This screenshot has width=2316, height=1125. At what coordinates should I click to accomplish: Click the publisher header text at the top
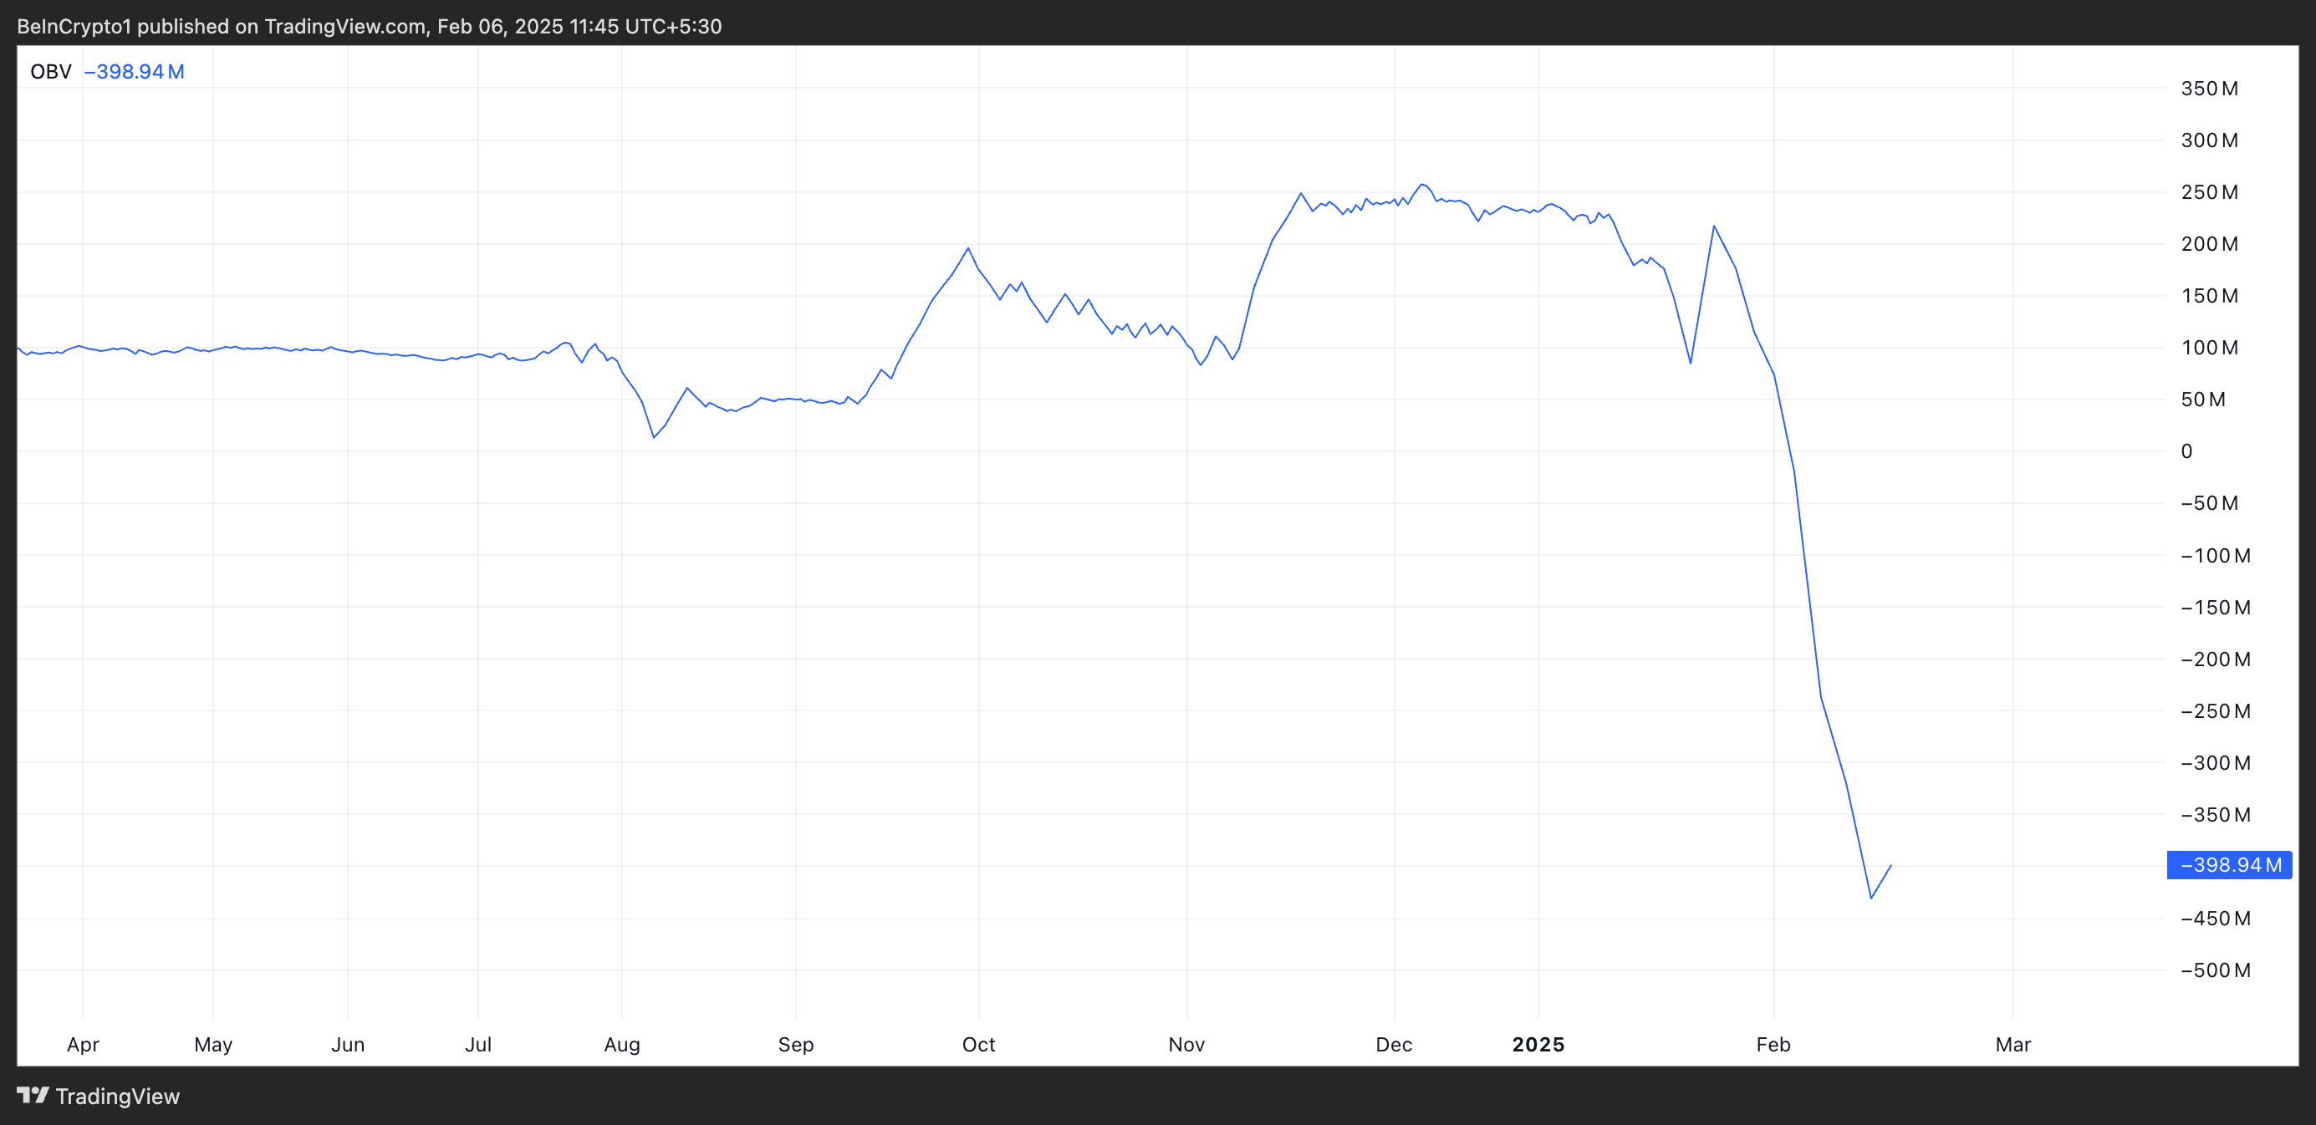369,26
